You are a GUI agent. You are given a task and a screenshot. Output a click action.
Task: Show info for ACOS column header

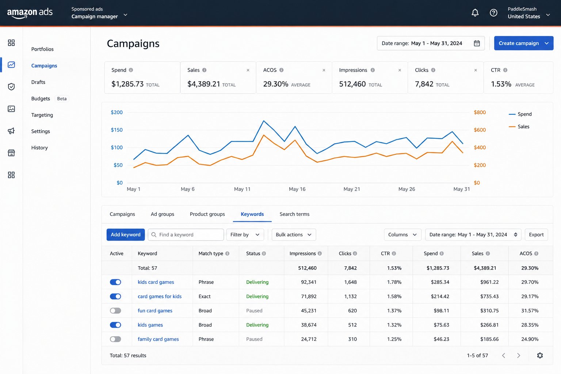[536, 253]
